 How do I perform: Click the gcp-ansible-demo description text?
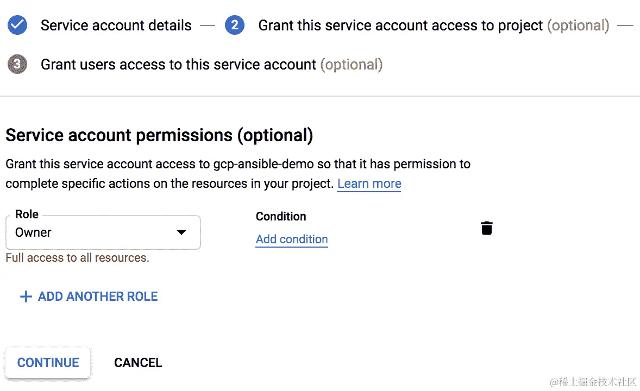click(x=238, y=173)
